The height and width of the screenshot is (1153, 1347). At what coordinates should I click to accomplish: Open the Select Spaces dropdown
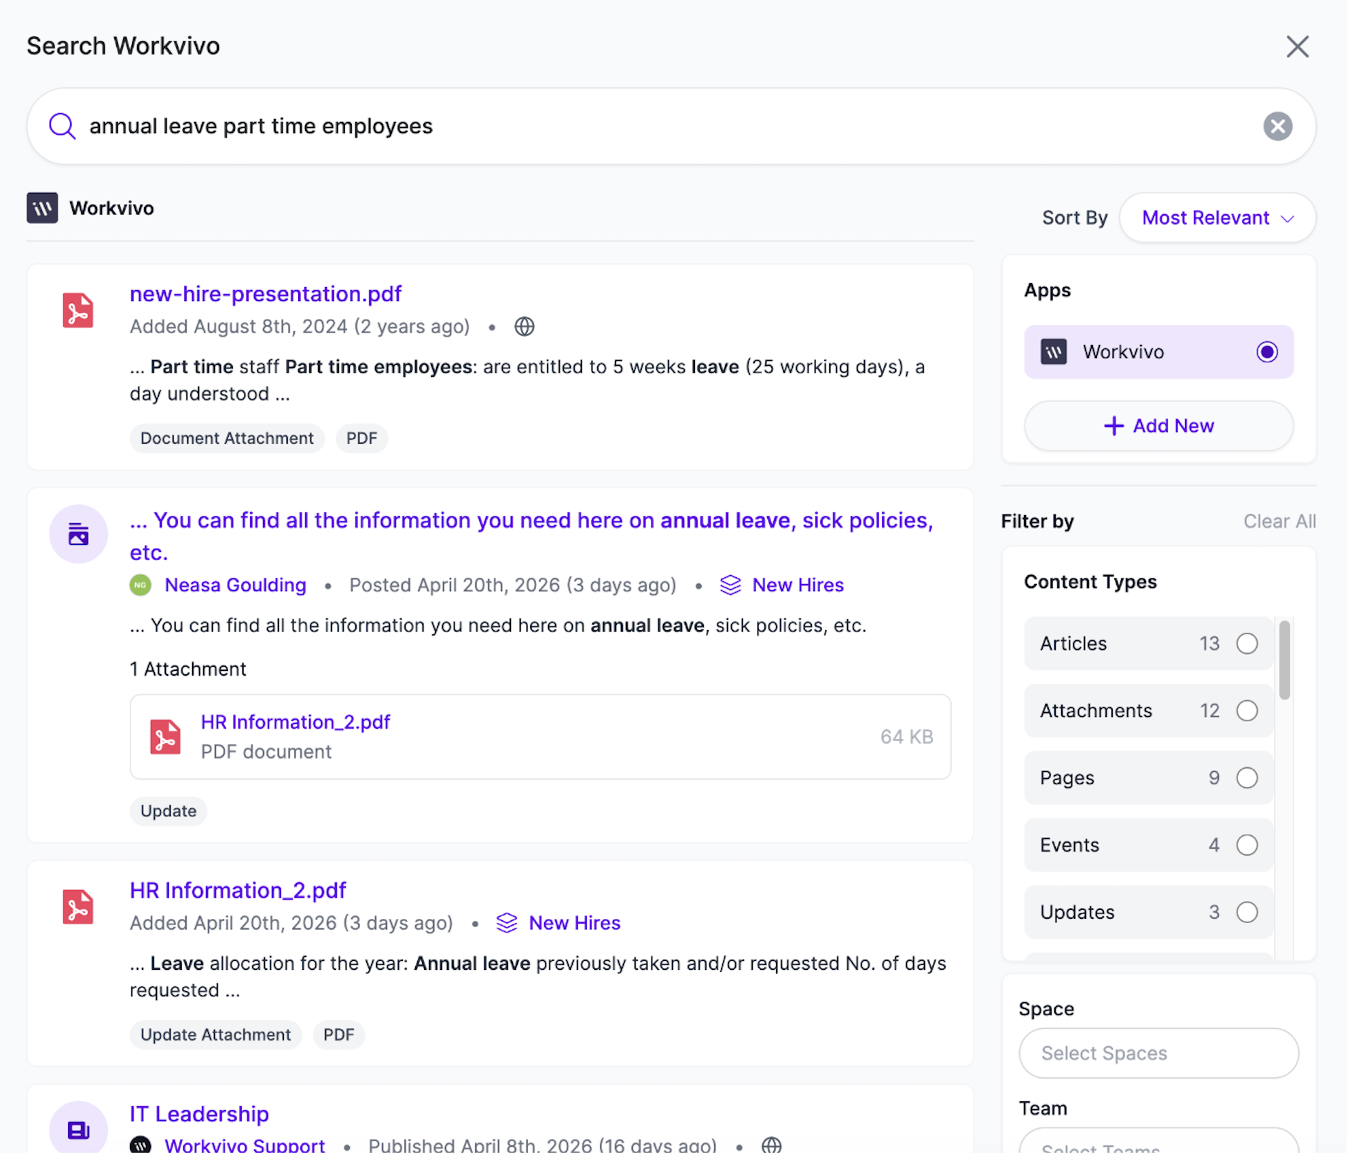1159,1053
